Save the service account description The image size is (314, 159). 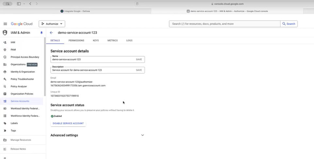coord(139,70)
